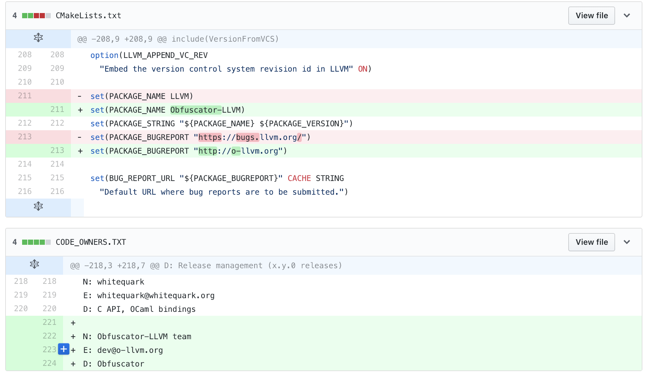Expand hidden lines below CMakeLists.txt line 216
The image size is (645, 375).
pyautogui.click(x=38, y=206)
